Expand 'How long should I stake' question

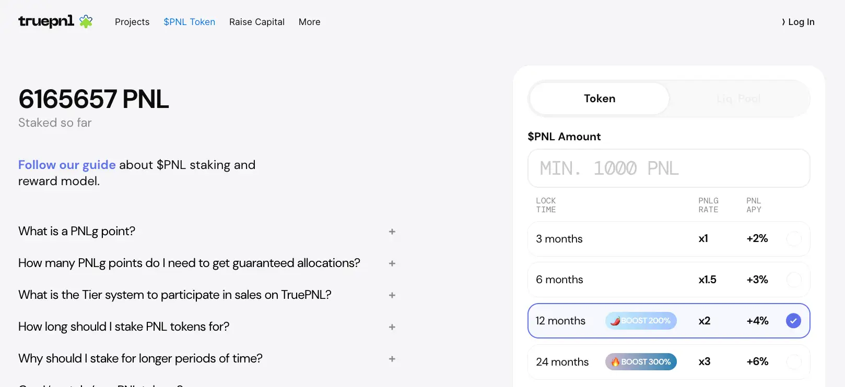[x=392, y=327]
